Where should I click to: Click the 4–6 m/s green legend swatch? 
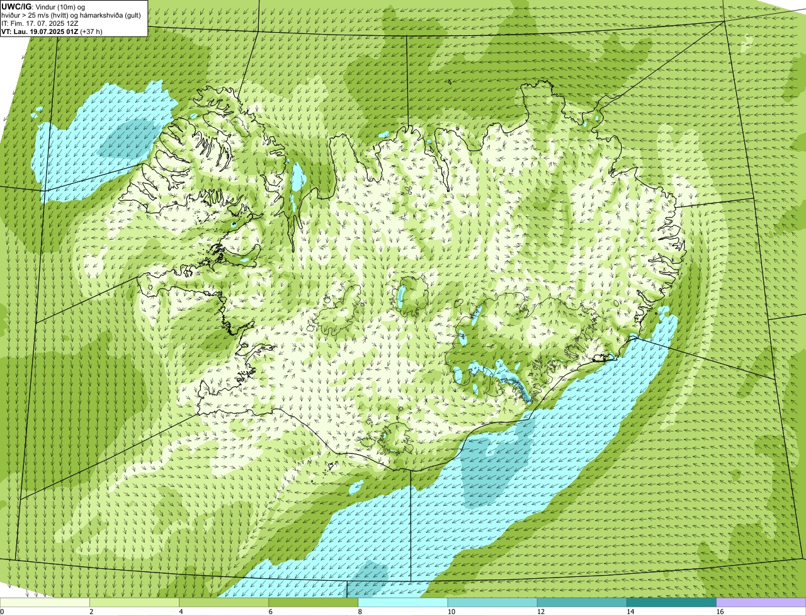(x=224, y=603)
